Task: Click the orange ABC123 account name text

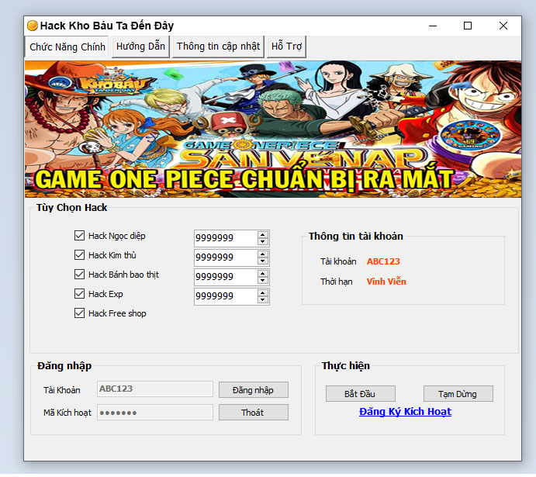Action: click(383, 261)
